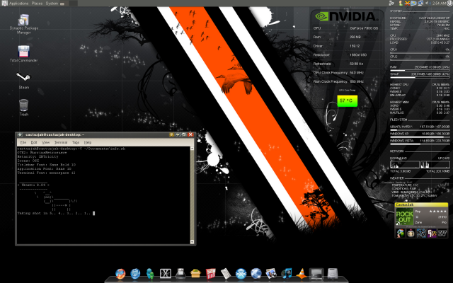This screenshot has width=453, height=283.
Task: Click the 'WINDOWS XP' filesystem row
Action: click(x=420, y=134)
